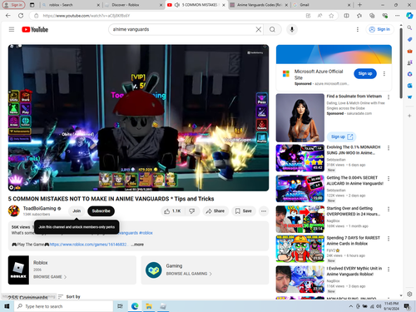Screen dimensions: 416x312
Task: Go back in browser
Action: click(x=8, y=16)
